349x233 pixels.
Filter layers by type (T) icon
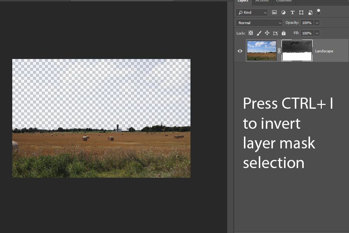pos(292,12)
